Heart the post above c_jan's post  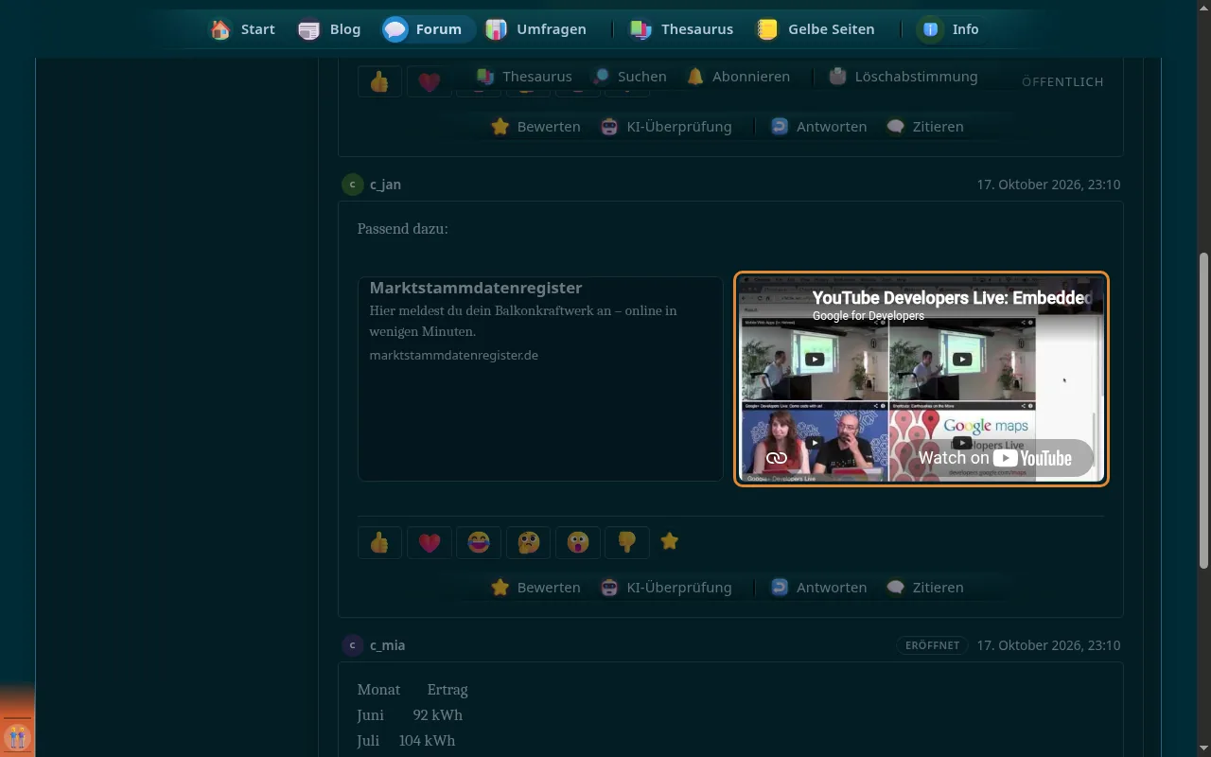429,81
